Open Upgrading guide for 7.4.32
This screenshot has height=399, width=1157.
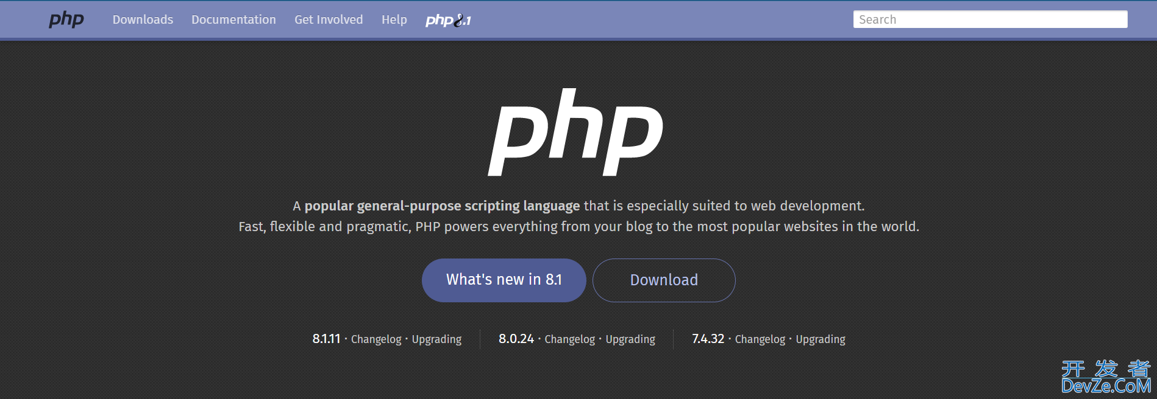point(821,339)
